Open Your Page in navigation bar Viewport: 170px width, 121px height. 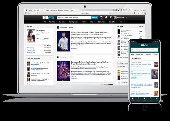(x=52, y=22)
